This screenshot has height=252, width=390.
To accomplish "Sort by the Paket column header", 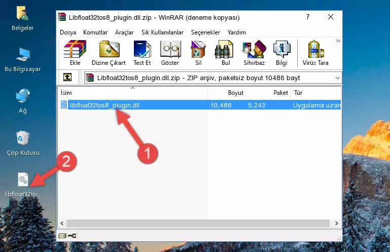I will (x=268, y=93).
